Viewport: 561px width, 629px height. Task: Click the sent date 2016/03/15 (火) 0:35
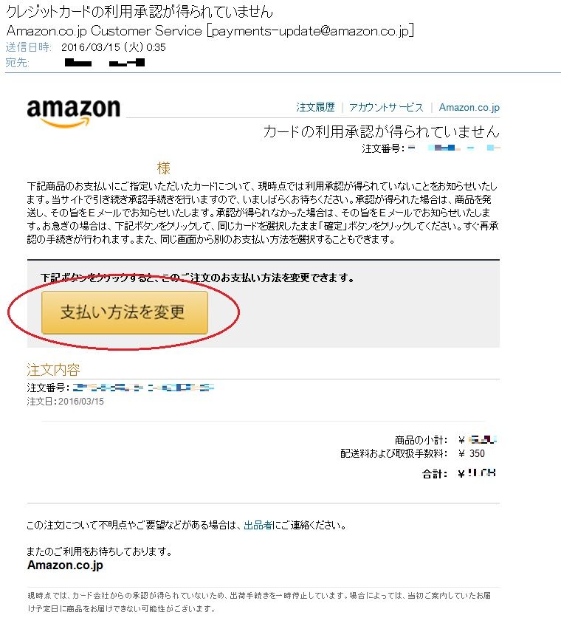coord(114,47)
